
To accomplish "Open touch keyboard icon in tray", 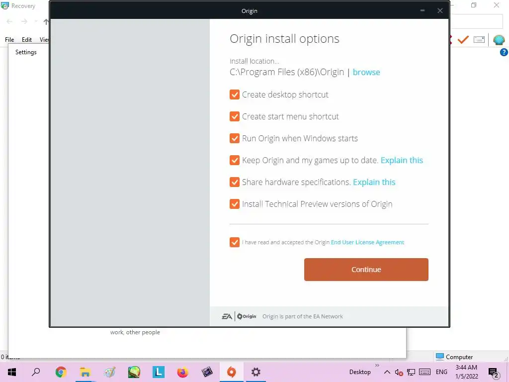I will pos(424,372).
